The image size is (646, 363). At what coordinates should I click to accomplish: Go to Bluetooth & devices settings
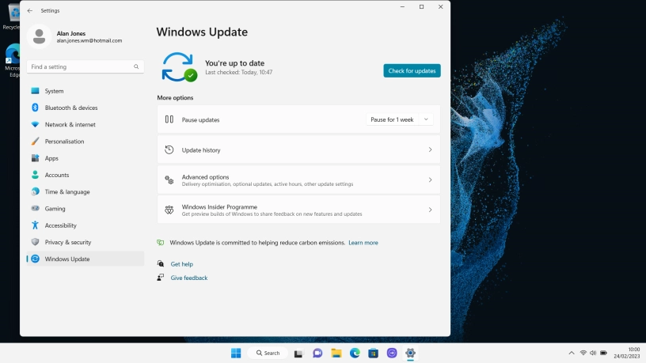pos(71,108)
